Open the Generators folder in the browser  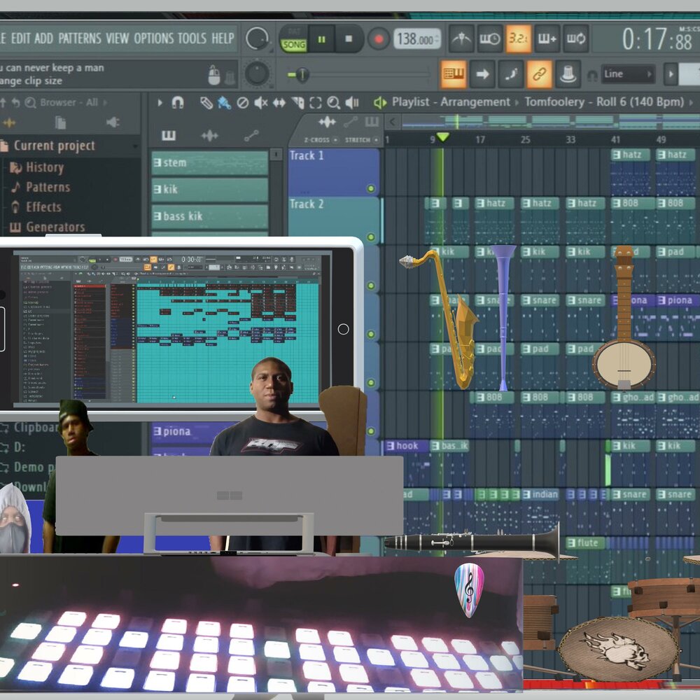[x=55, y=227]
